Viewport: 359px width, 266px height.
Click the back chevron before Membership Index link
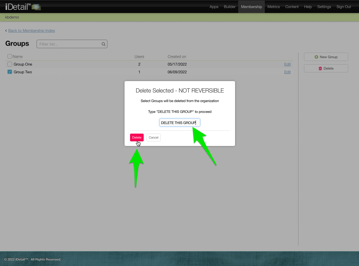(x=6, y=31)
